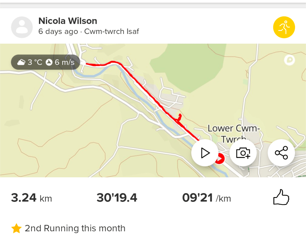This screenshot has height=238, width=306.
Task: Click the cloud weather icon
Action: [x=21, y=63]
